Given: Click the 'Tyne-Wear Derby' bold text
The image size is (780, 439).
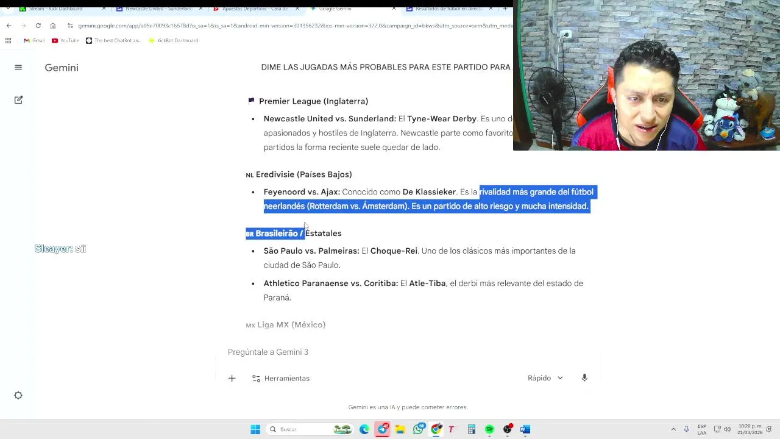Looking at the screenshot, I should click(442, 119).
